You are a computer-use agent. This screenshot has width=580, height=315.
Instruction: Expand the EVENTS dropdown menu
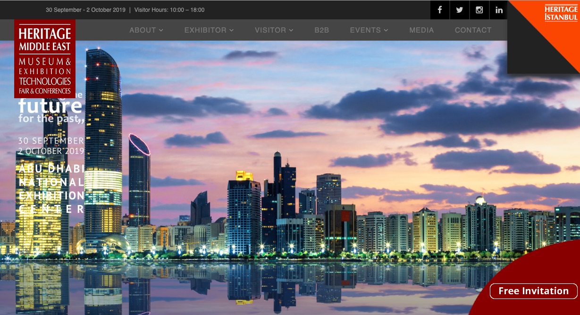tap(369, 30)
